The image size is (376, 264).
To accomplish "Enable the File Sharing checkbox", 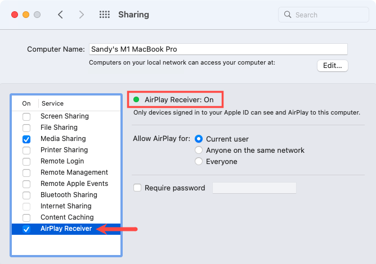I will [26, 128].
